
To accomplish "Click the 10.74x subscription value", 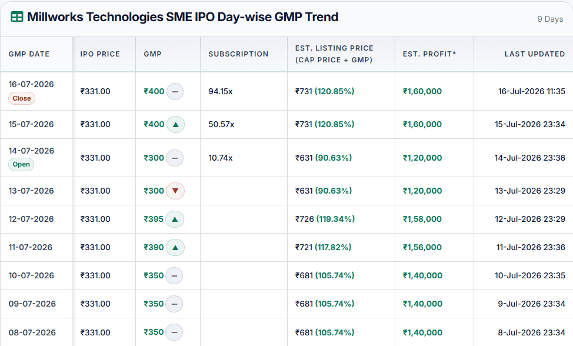I will pos(221,158).
